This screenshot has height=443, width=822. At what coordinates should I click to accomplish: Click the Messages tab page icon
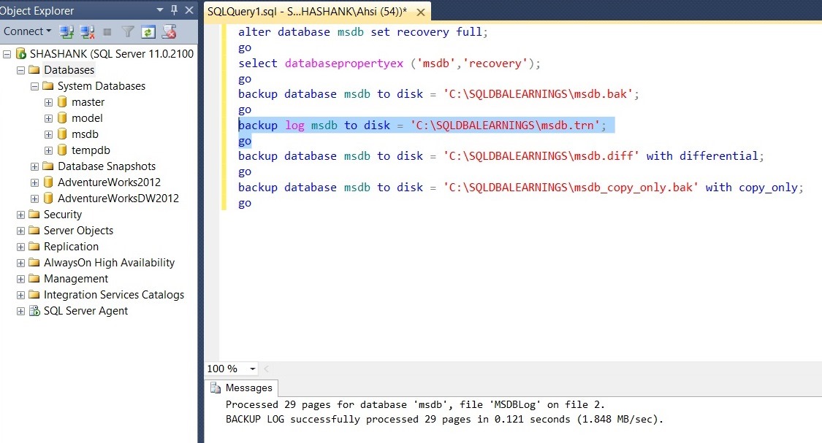pyautogui.click(x=216, y=388)
